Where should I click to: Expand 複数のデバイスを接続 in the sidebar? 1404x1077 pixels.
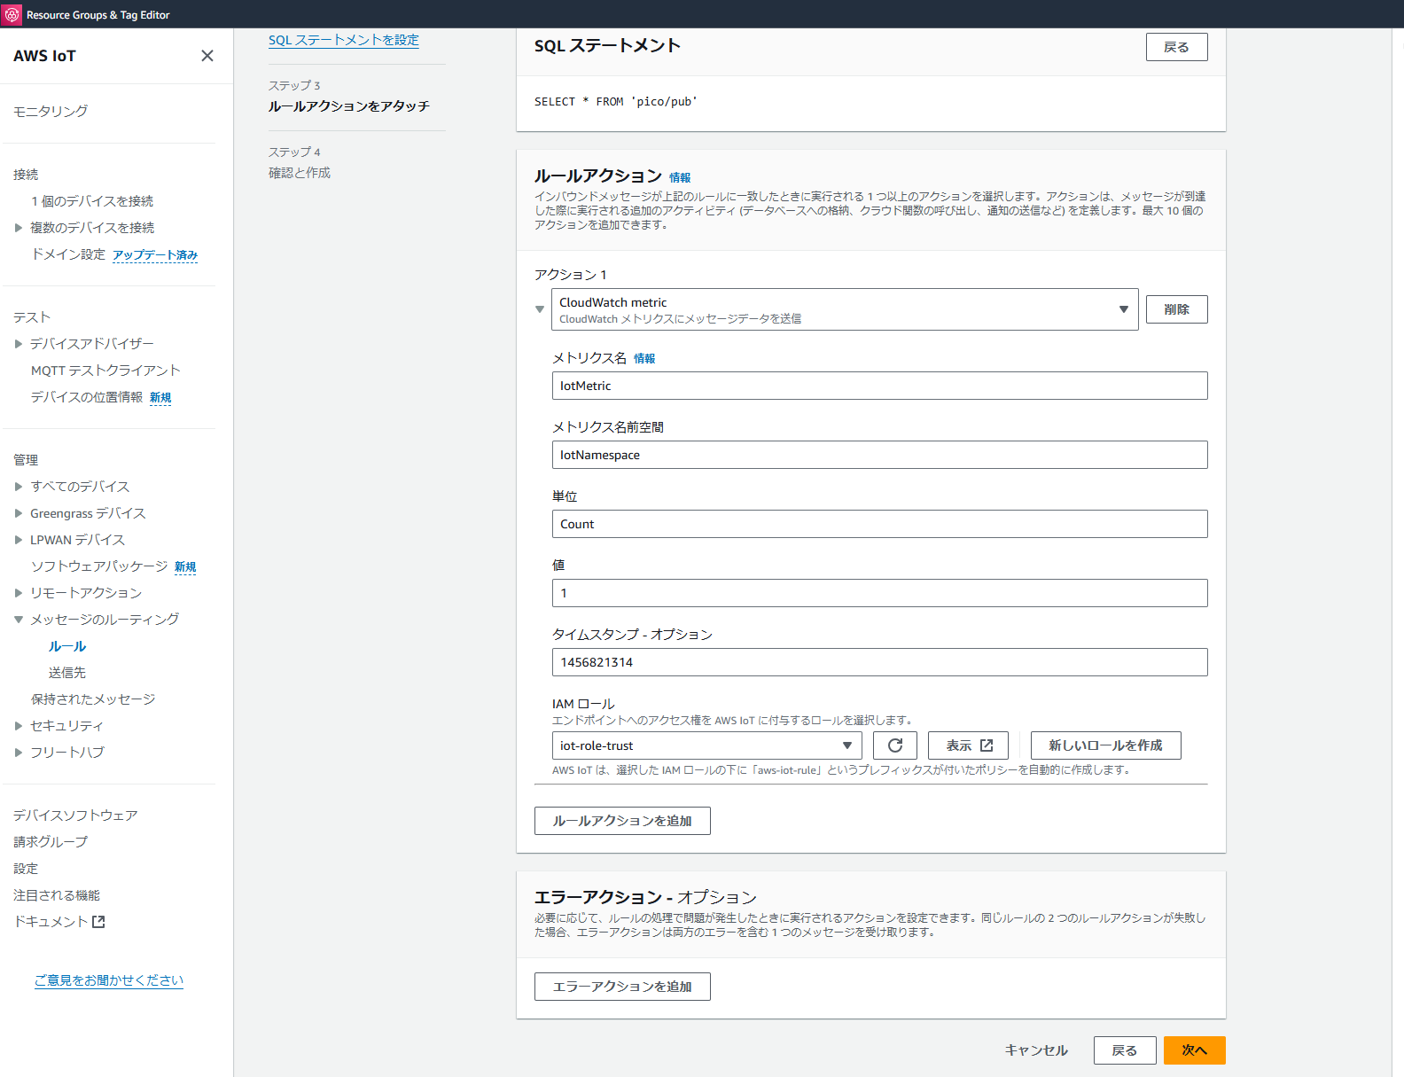[19, 228]
